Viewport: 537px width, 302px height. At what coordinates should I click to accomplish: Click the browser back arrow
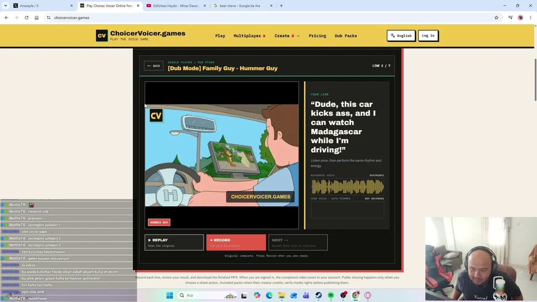(x=6, y=18)
